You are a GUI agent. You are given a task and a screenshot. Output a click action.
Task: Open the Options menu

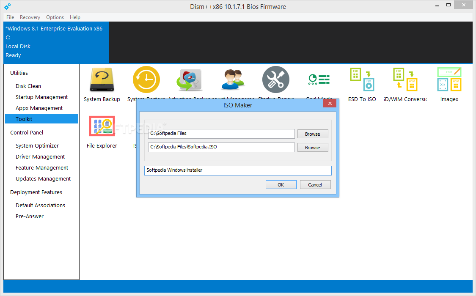click(55, 17)
